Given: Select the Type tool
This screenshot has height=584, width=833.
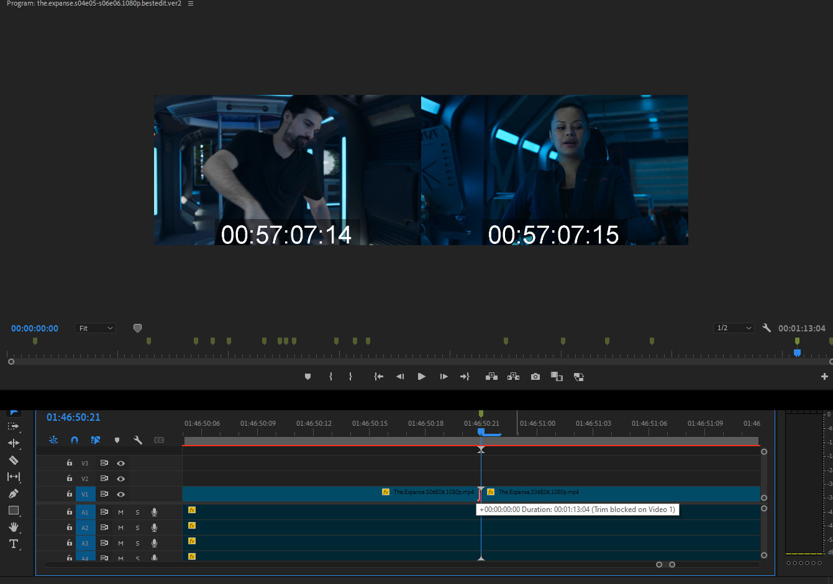Looking at the screenshot, I should pyautogui.click(x=13, y=544).
